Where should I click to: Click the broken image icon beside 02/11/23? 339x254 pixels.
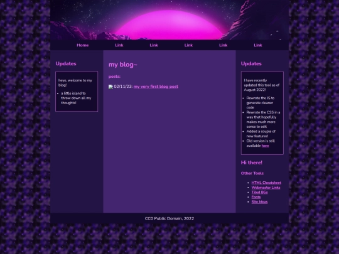(x=110, y=87)
